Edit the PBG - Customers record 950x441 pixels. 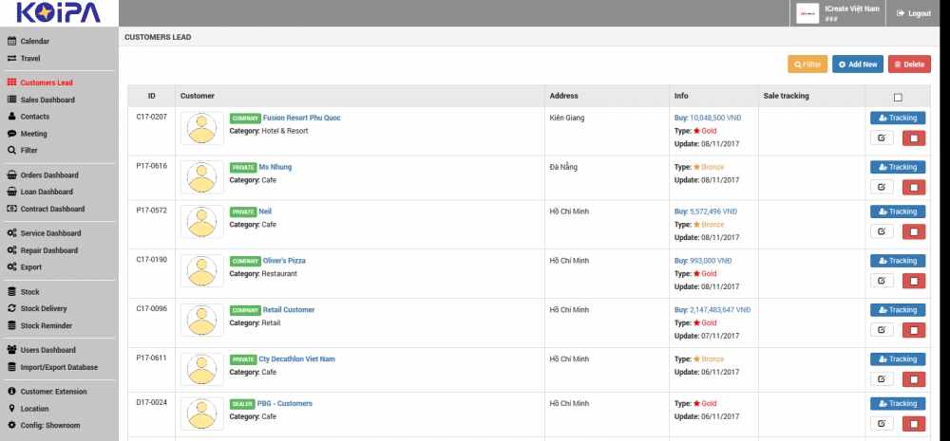882,424
